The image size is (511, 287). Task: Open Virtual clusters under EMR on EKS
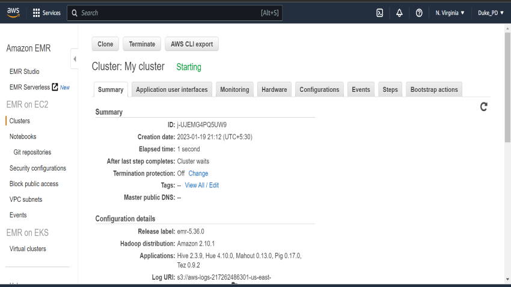click(x=28, y=249)
